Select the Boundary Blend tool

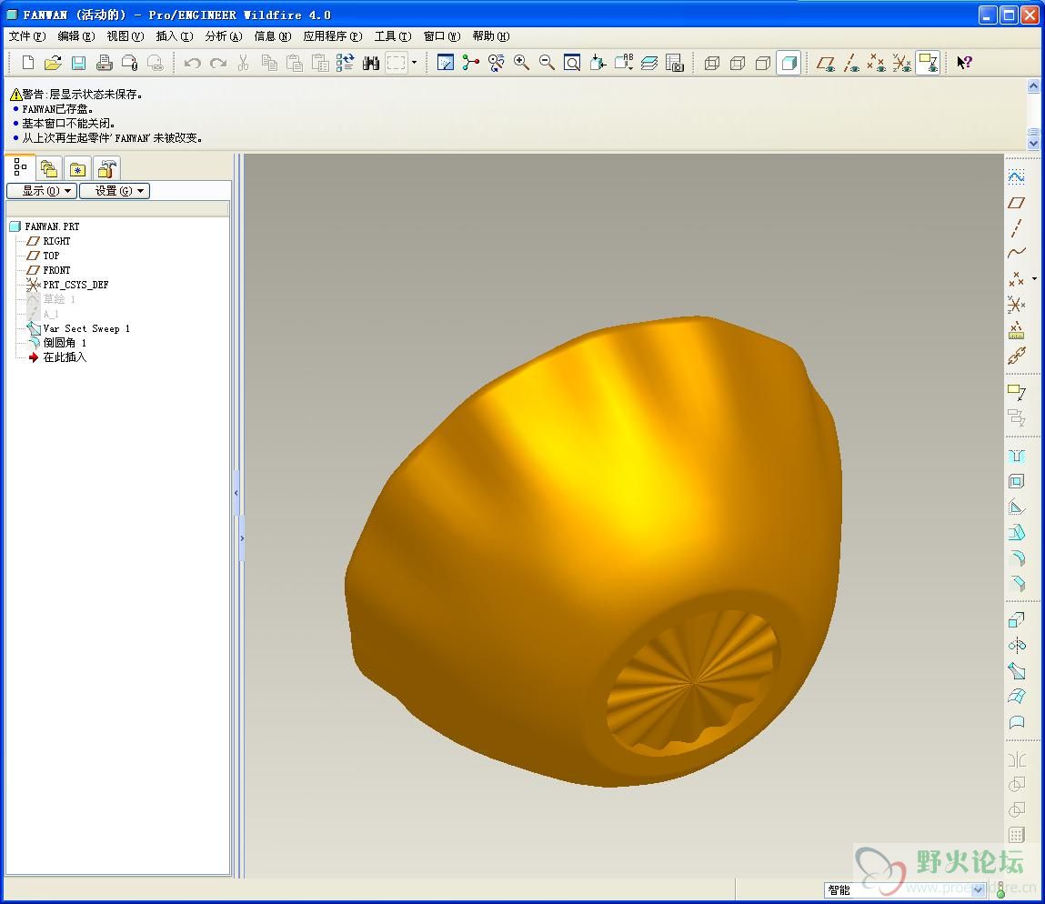[x=1016, y=696]
